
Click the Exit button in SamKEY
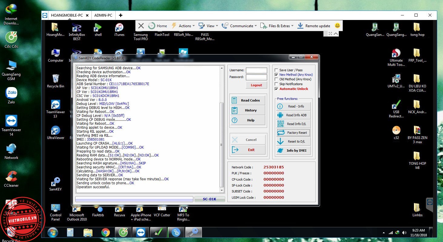[x=247, y=150]
